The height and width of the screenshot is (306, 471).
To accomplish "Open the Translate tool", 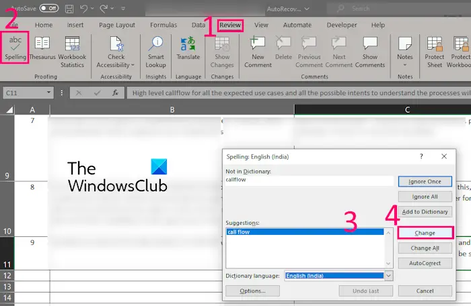I will [x=188, y=48].
